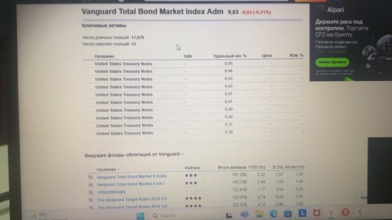This screenshot has width=392, height=220.
Task: Launch Microsoft Edge from the taskbar
Action: 274,214
